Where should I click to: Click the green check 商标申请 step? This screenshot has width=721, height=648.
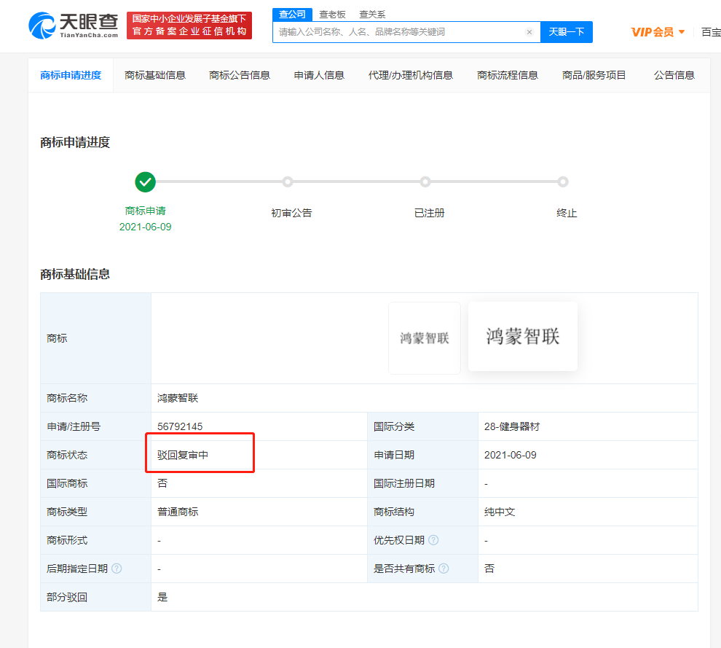tap(146, 182)
